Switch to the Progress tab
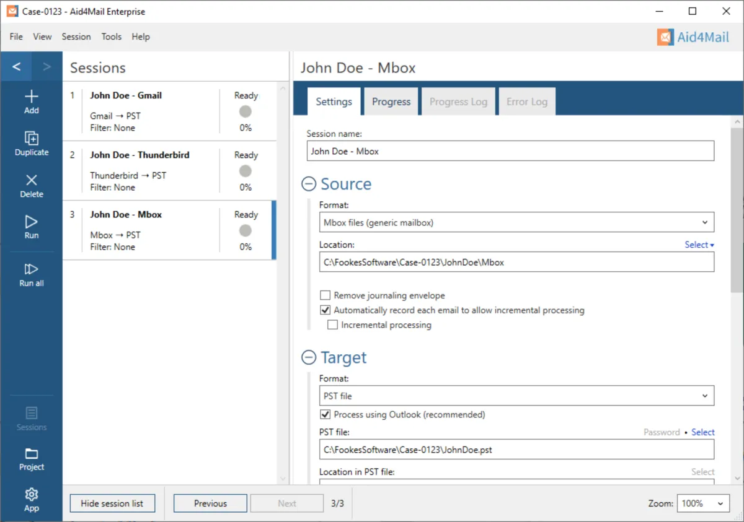Viewport: 744px width, 522px height. tap(391, 102)
